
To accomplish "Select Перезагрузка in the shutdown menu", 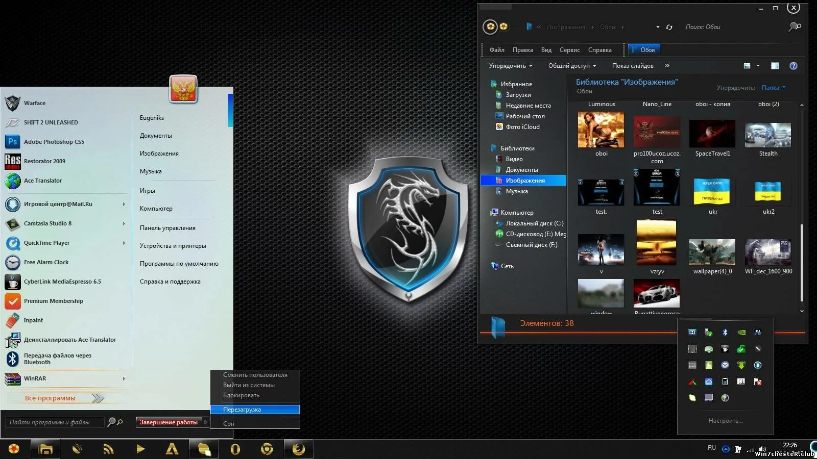I will [x=242, y=409].
